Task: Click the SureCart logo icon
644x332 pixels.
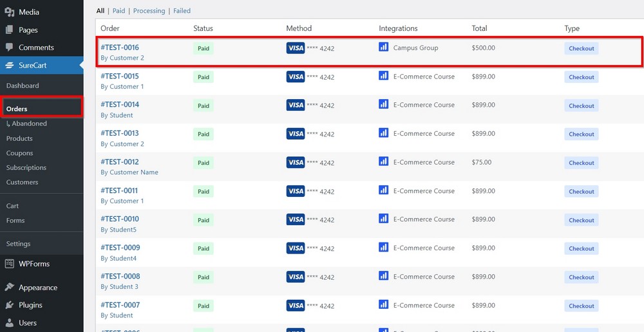Action: click(x=10, y=65)
